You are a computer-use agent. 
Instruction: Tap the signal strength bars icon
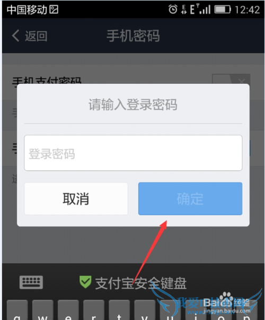point(205,10)
